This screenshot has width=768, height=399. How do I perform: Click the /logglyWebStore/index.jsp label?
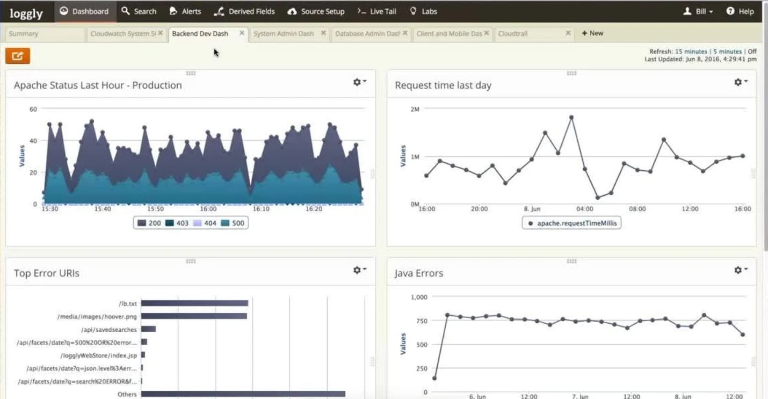(99, 355)
